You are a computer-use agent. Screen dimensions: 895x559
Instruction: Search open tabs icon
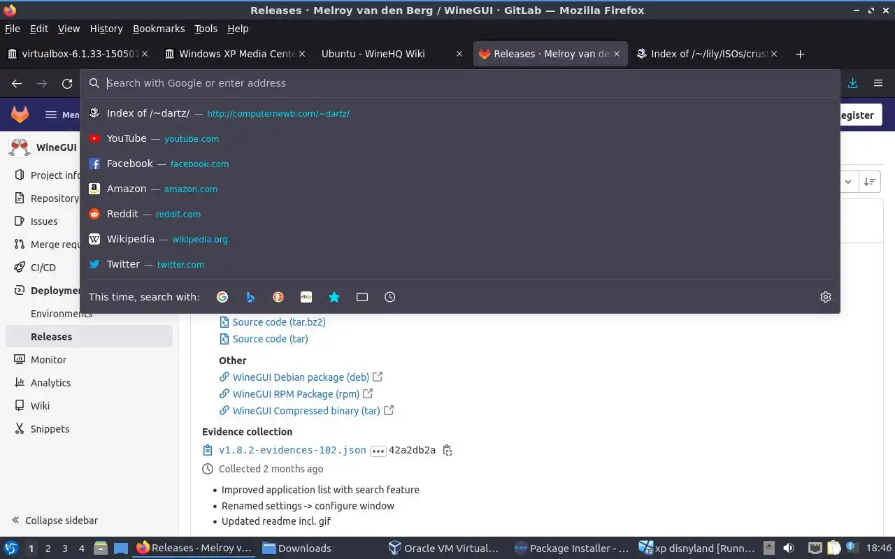tap(362, 297)
